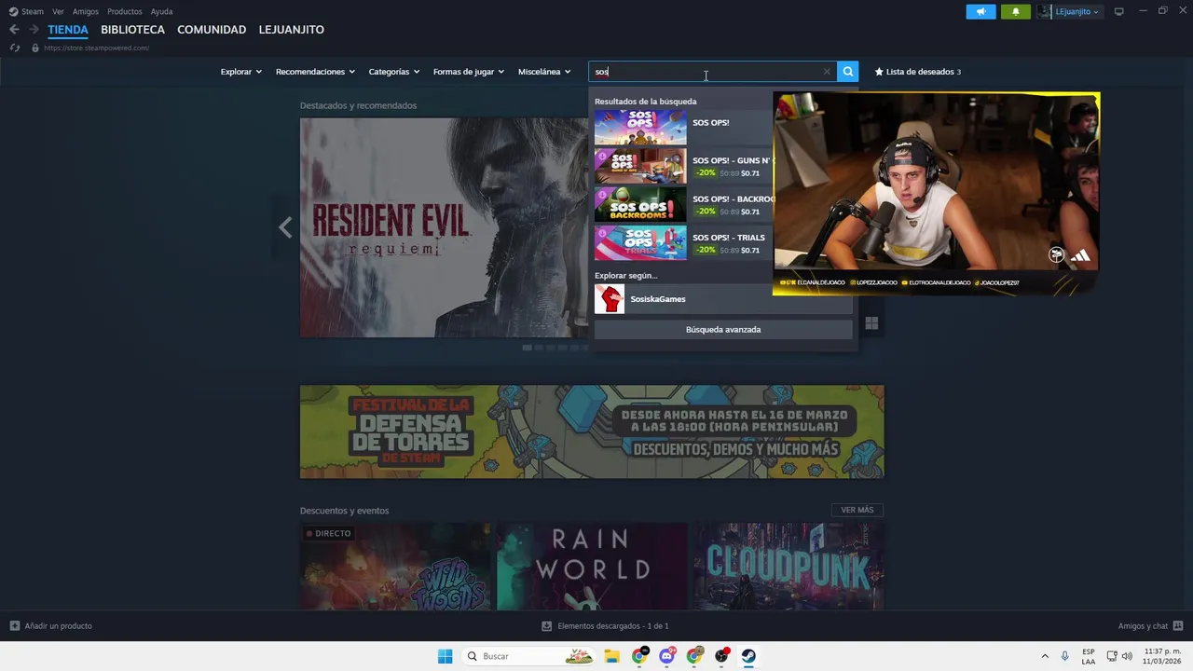Select the SOS OPS! - TRIALS result

(683, 242)
